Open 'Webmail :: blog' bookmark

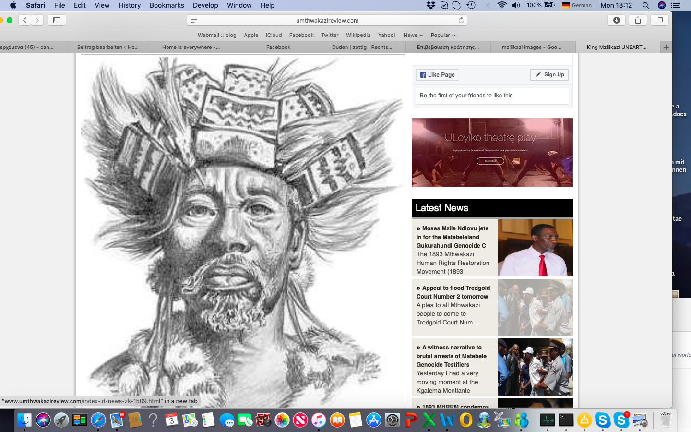point(217,35)
